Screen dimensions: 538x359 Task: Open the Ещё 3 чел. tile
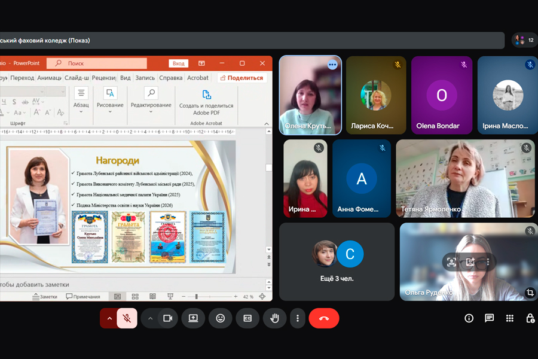coord(337,262)
